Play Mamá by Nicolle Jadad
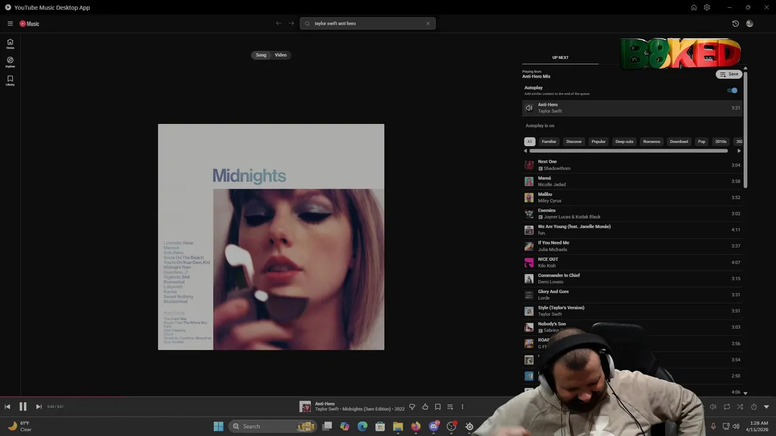Viewport: 776px width, 436px height. point(632,181)
